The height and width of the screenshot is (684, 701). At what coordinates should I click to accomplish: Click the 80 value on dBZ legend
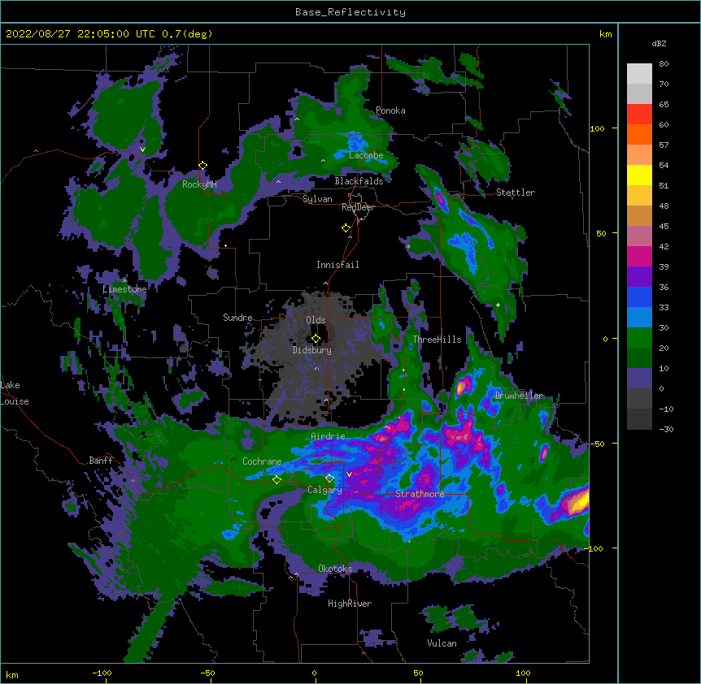tap(664, 64)
